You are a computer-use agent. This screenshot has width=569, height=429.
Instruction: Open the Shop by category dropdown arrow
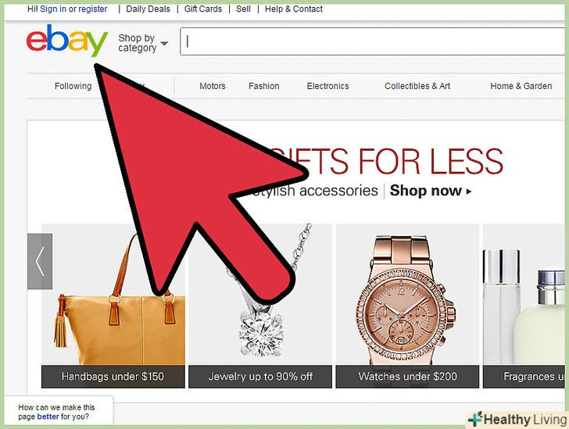(164, 44)
